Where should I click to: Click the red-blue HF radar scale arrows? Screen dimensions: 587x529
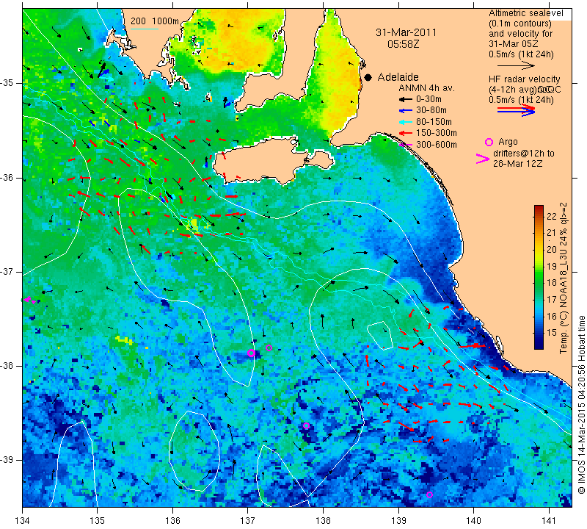click(517, 110)
